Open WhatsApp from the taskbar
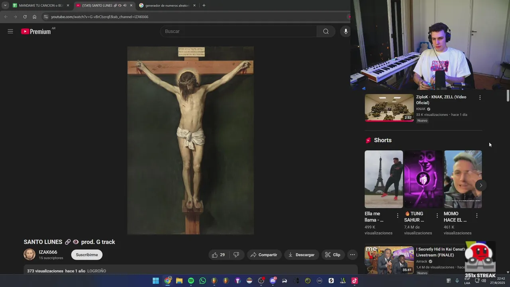 pos(203,281)
